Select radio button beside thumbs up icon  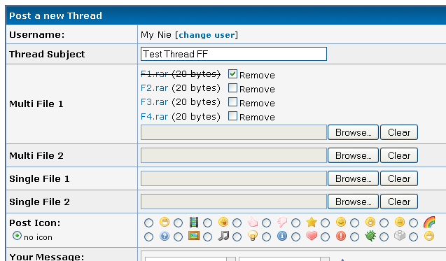237,223
